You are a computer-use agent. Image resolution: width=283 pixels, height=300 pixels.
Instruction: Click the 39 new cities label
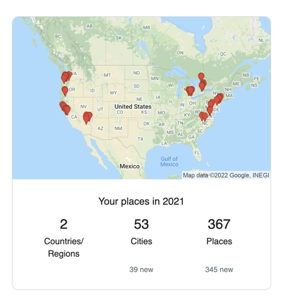[141, 270]
